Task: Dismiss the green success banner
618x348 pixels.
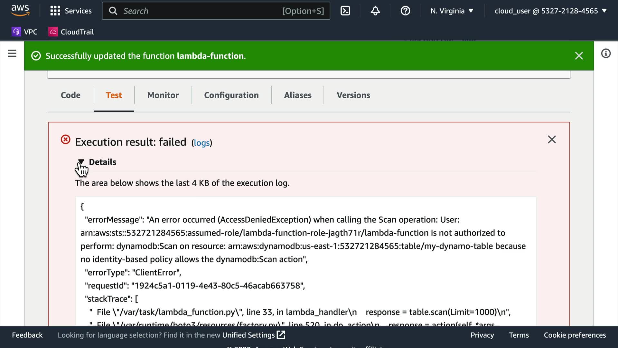Action: point(579,56)
